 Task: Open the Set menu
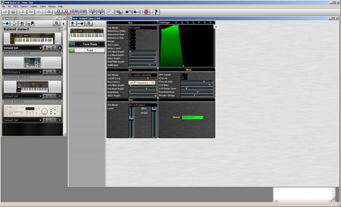tap(9, 6)
